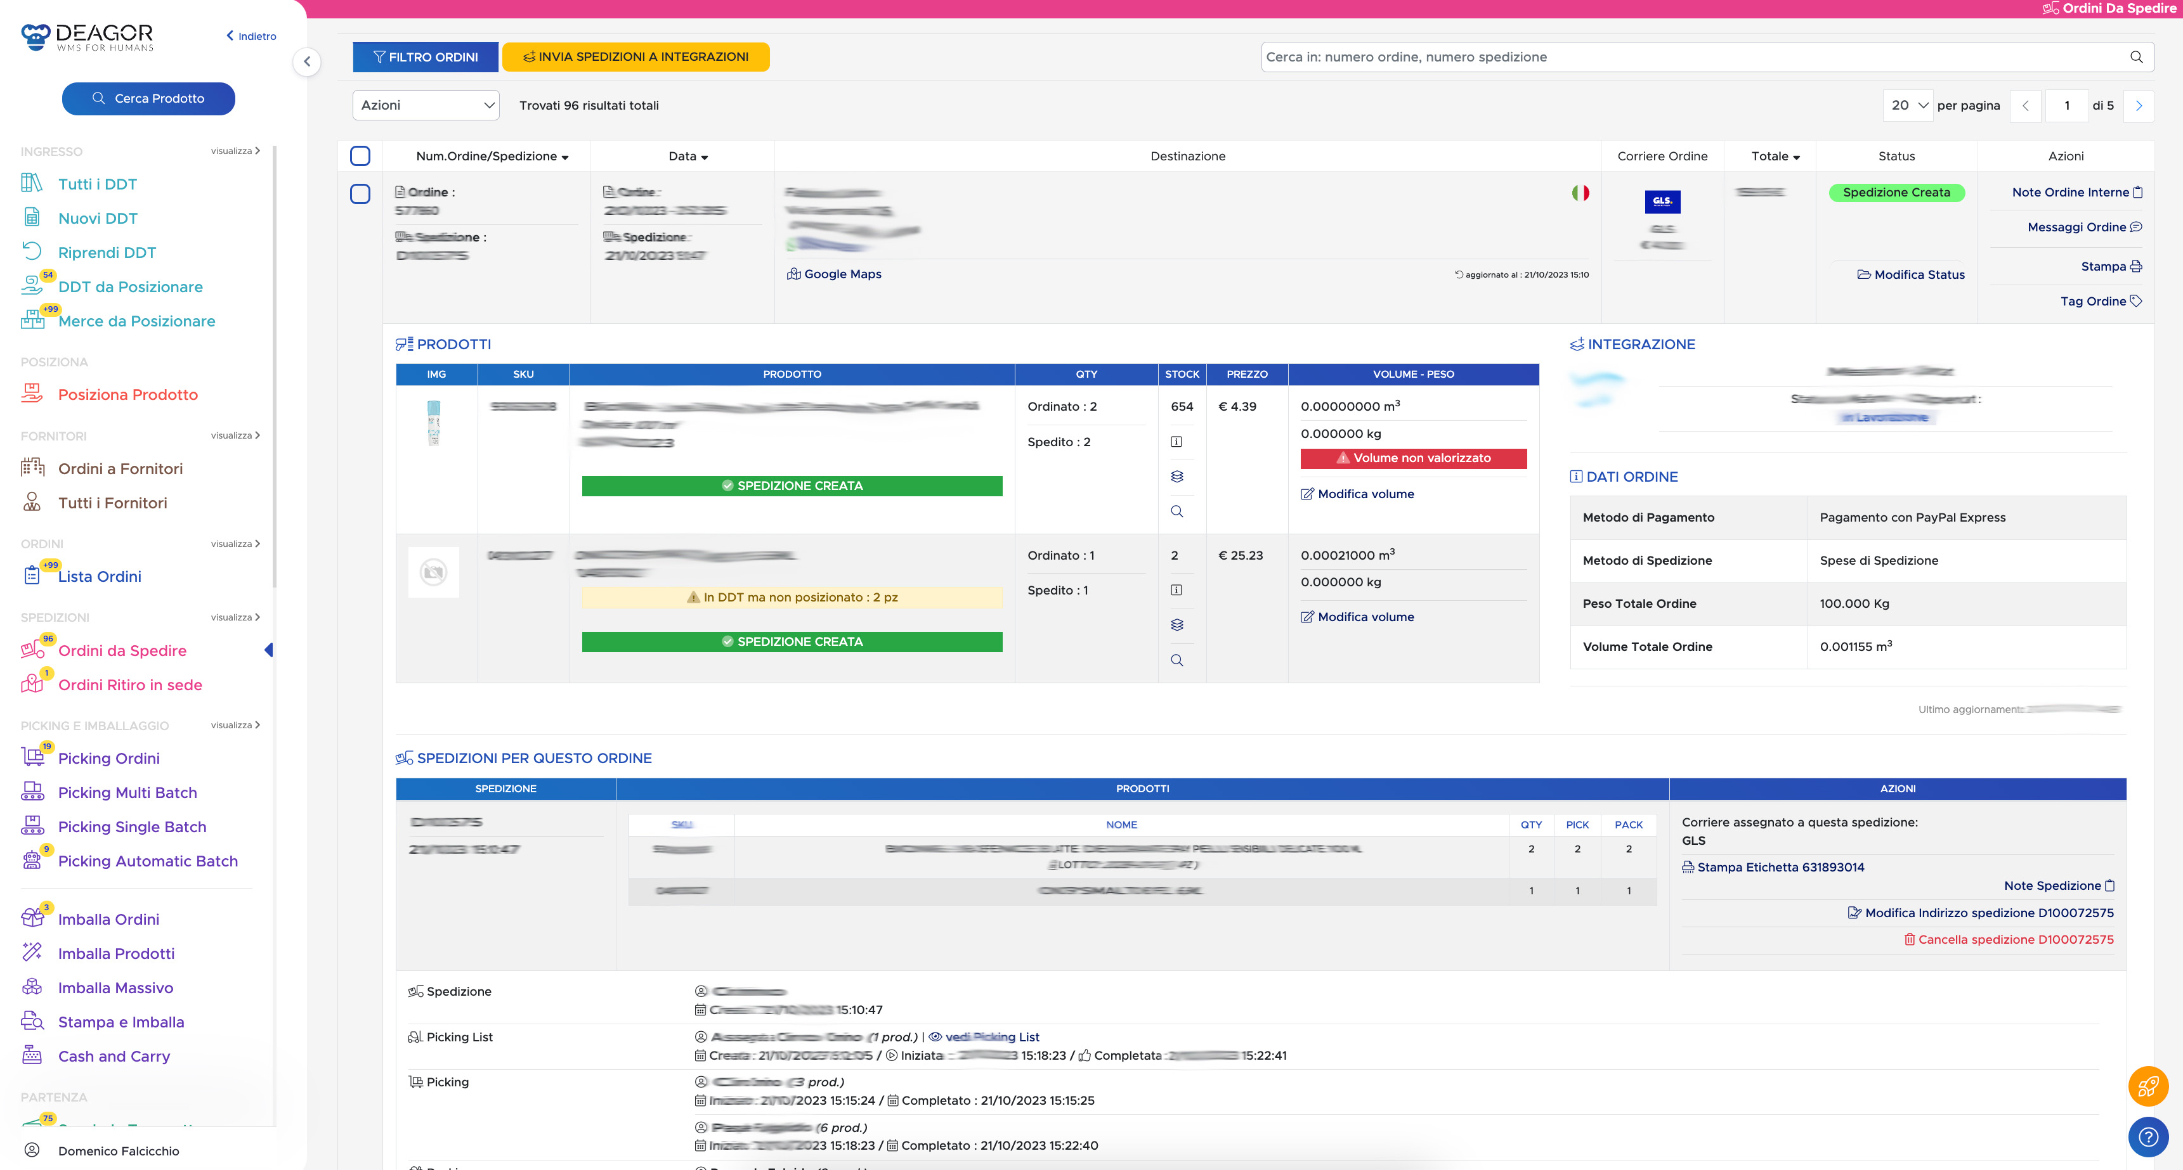The image size is (2183, 1170).
Task: Focus the order number search field
Action: 1686,56
